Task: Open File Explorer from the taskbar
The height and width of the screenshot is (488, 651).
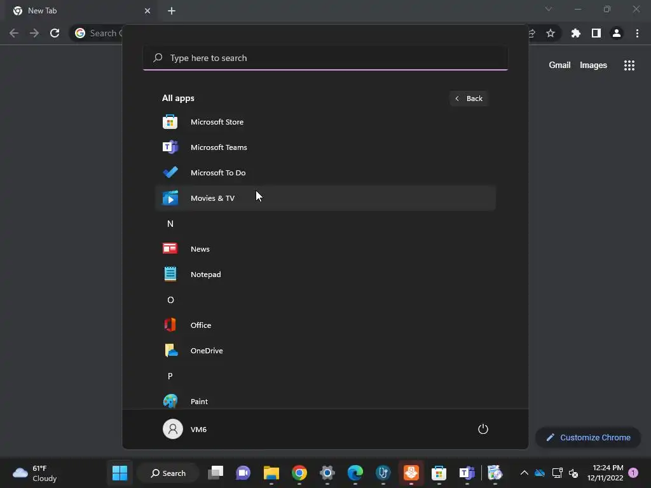Action: pos(271,473)
